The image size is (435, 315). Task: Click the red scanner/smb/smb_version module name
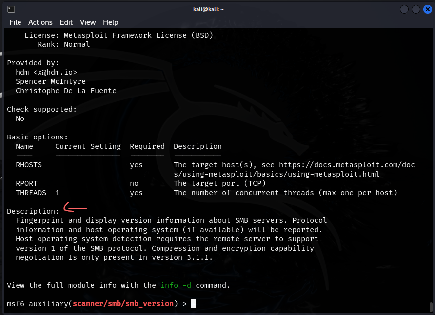click(123, 304)
